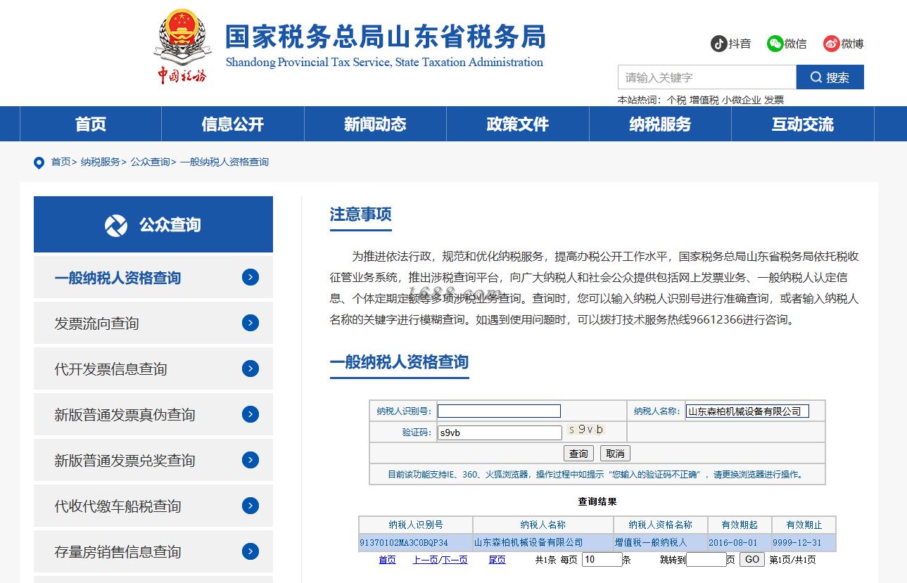Image resolution: width=907 pixels, height=583 pixels.
Task: Select sidebar item 存量房销售信息查询
Action: [153, 551]
